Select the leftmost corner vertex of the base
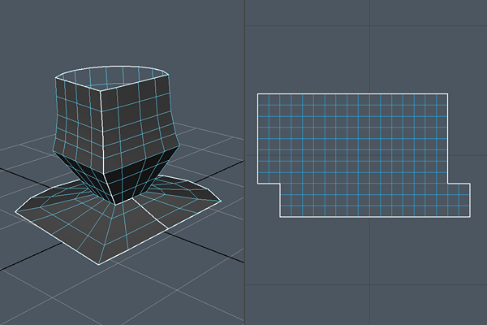This screenshot has width=487, height=325. point(15,213)
